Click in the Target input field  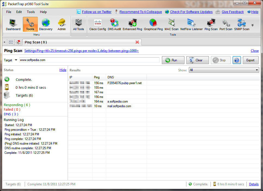tap(89, 60)
